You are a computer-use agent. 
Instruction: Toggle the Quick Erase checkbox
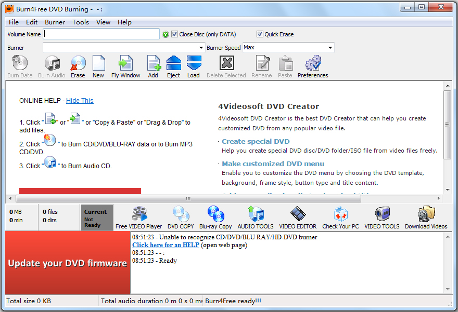coord(260,34)
